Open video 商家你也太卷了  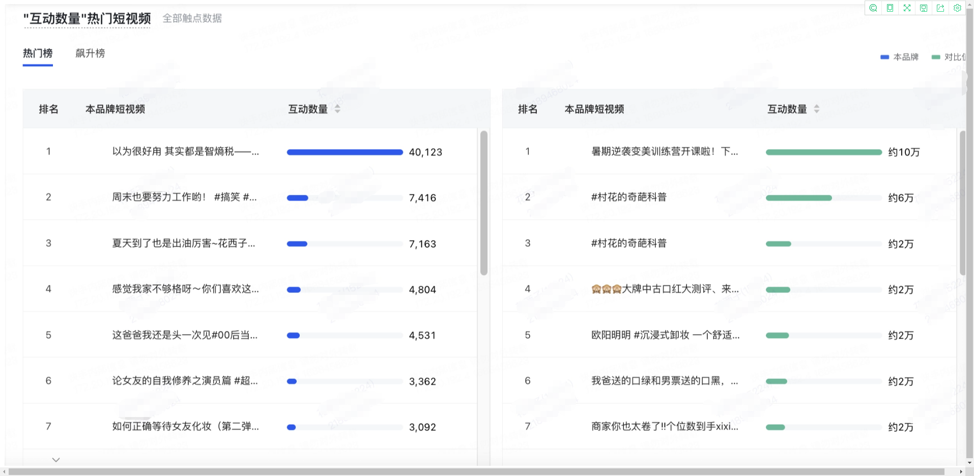click(x=665, y=427)
